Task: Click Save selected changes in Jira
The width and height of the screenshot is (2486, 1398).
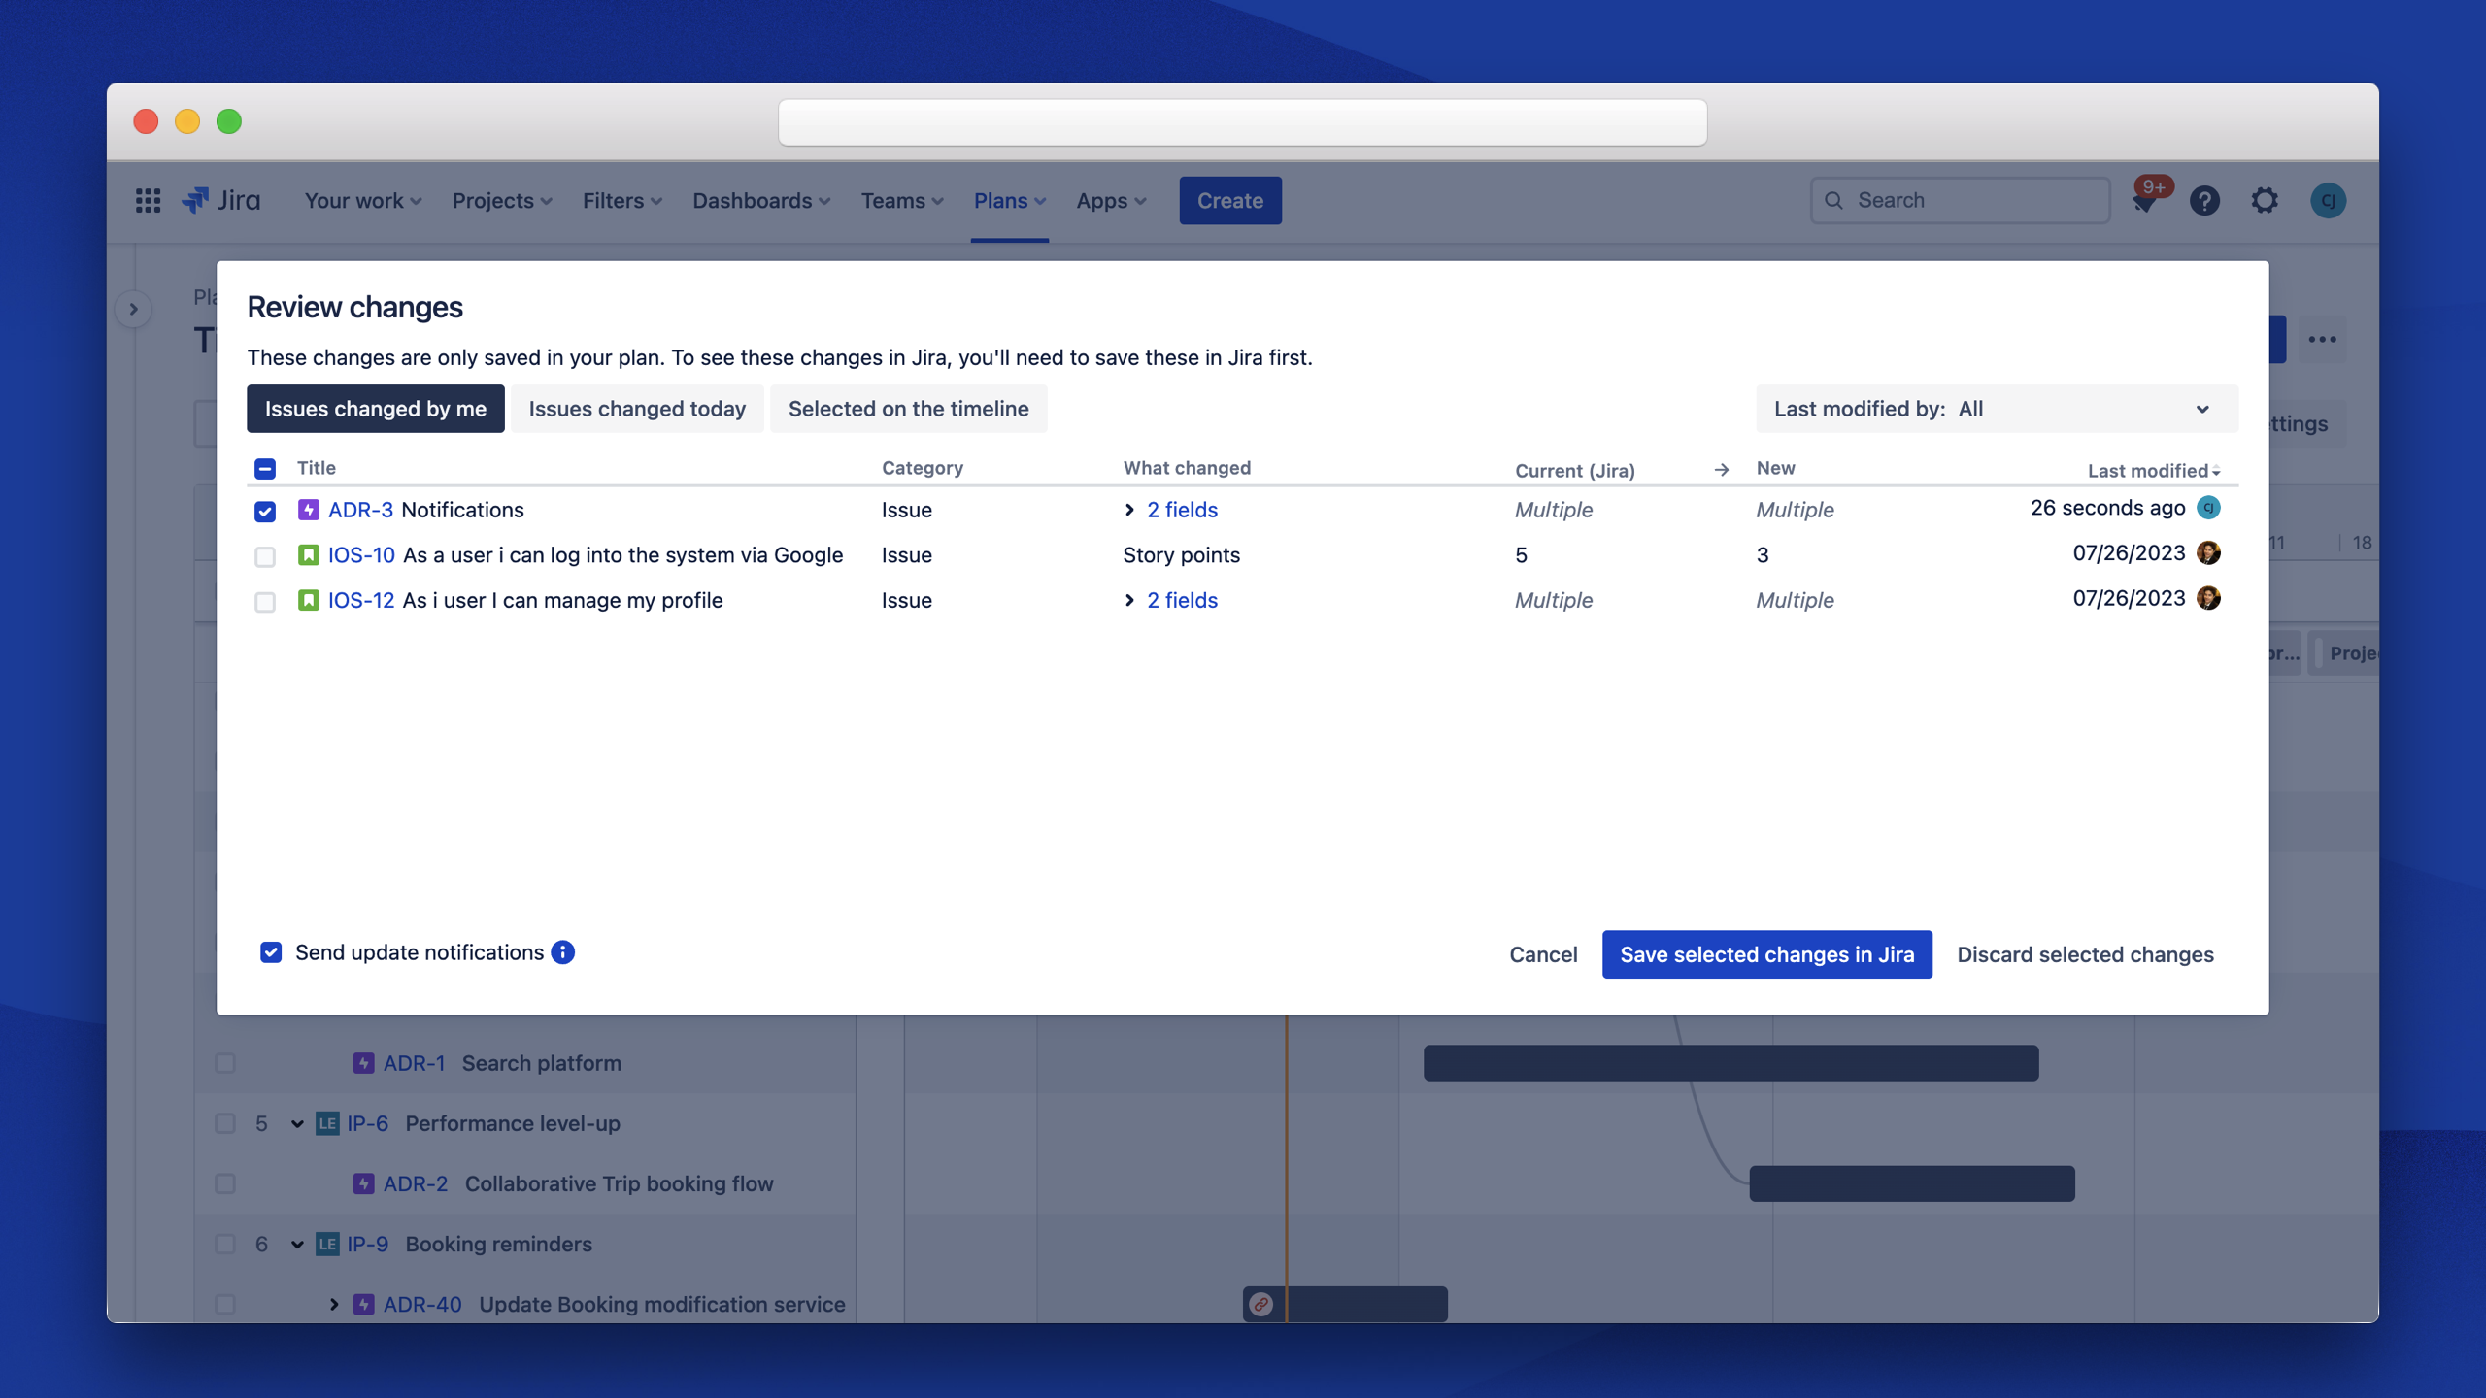Action: pos(1766,954)
